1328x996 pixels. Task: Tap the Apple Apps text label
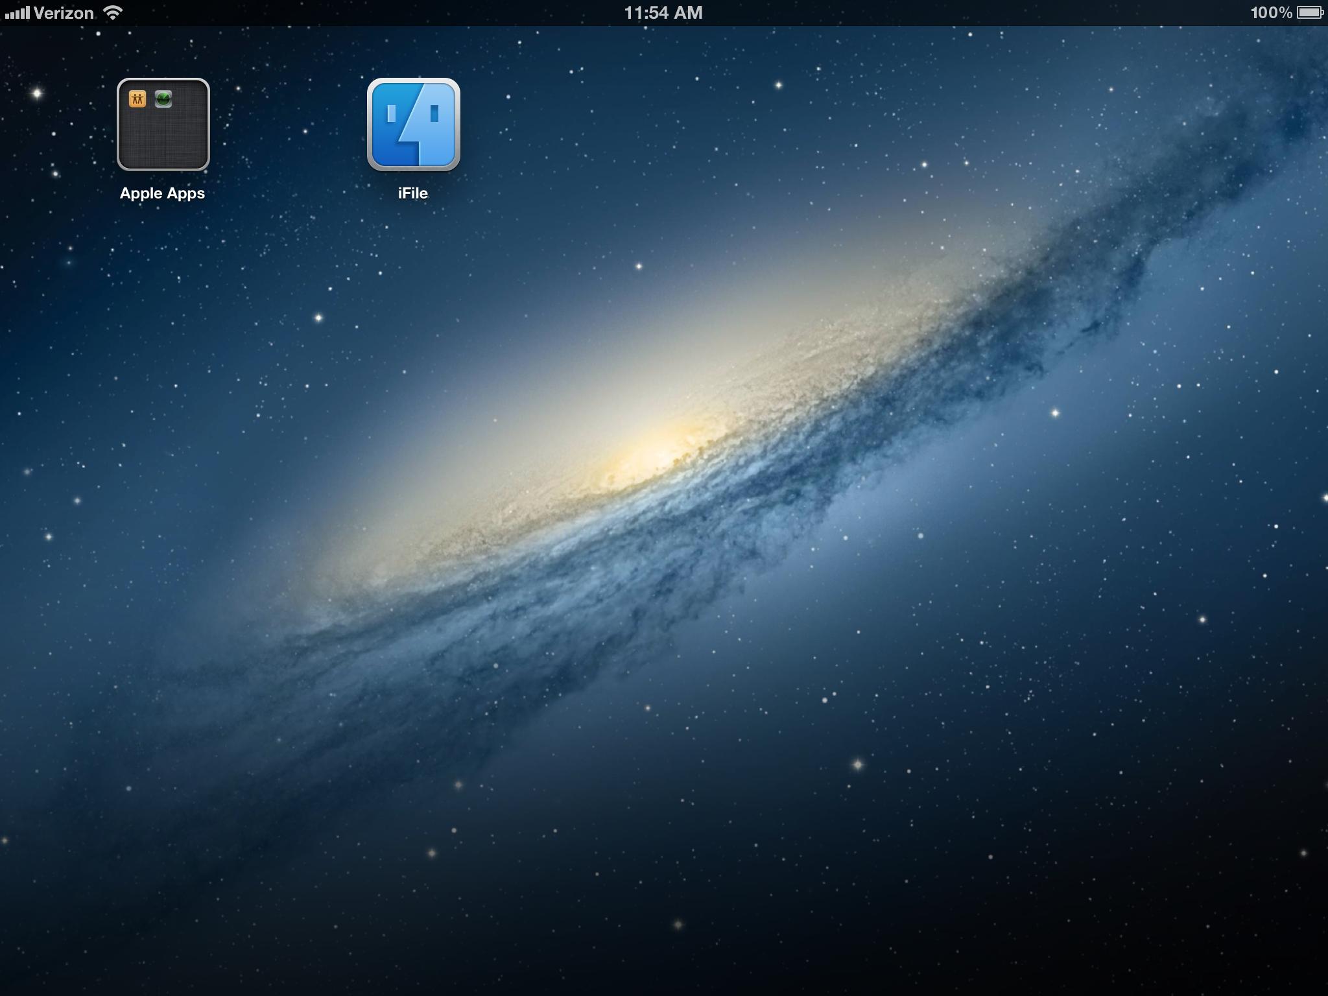162,193
